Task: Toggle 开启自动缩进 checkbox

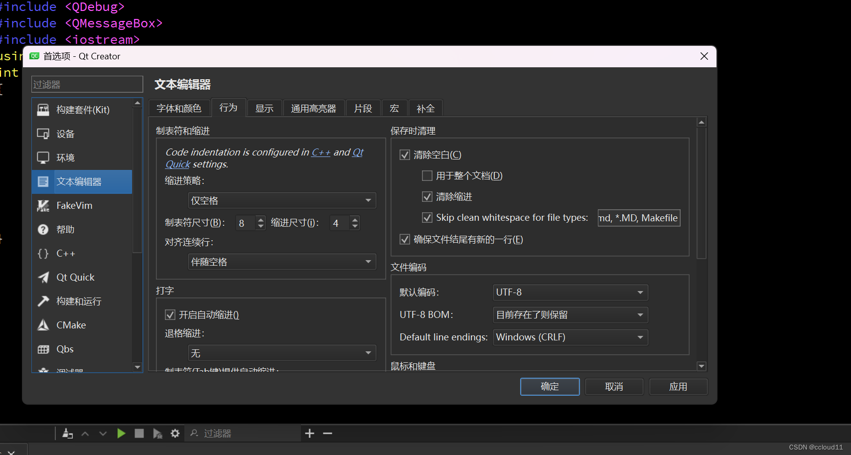Action: coord(170,315)
